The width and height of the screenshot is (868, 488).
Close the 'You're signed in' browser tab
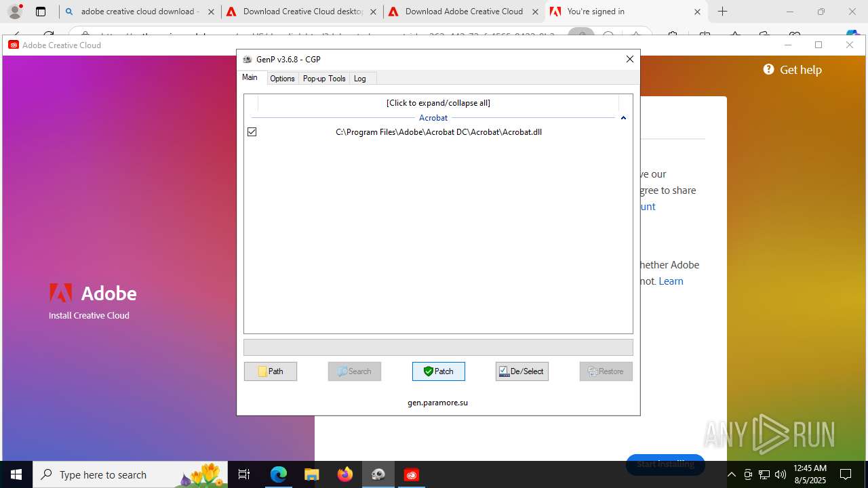697,12
